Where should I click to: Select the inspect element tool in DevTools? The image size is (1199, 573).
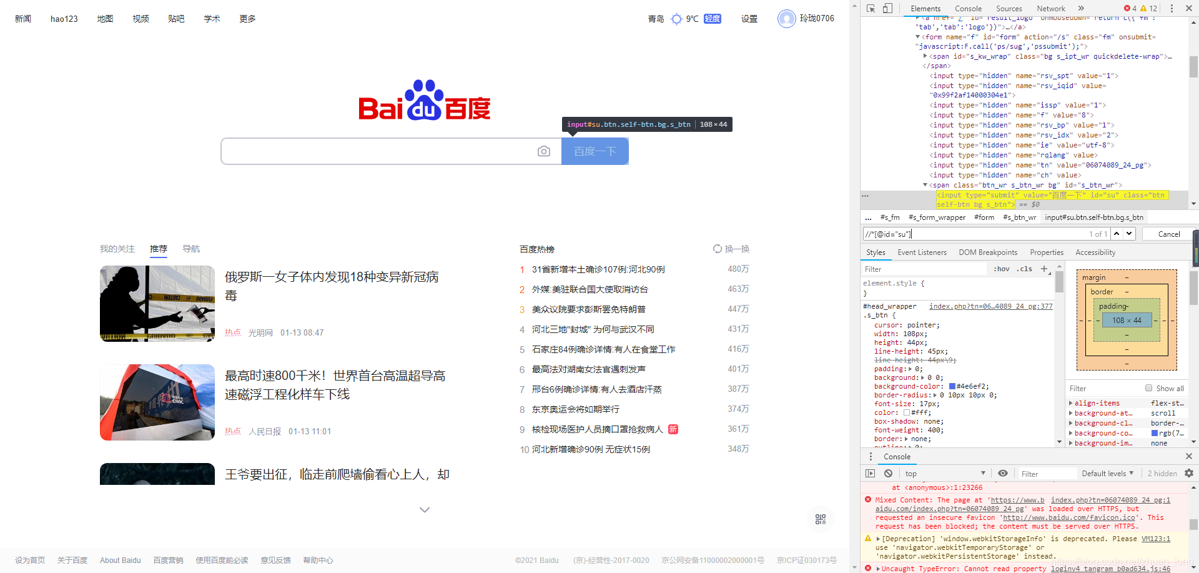point(870,8)
